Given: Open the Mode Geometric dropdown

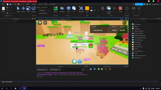Looking at the screenshot, I should coord(46,7).
